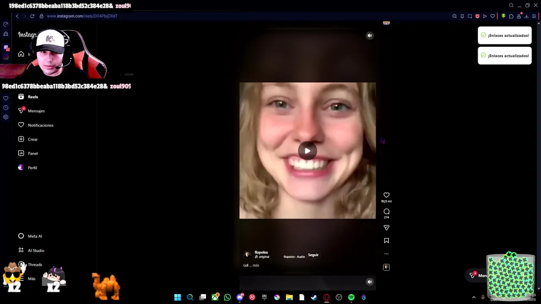Viewport: 541px width, 304px height.
Task: Click the zoom-out magnifier in the toolbar
Action: [454, 16]
